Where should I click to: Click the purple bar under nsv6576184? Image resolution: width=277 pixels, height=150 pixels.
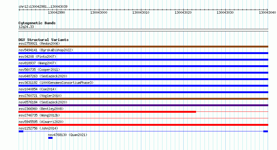pos(143,105)
